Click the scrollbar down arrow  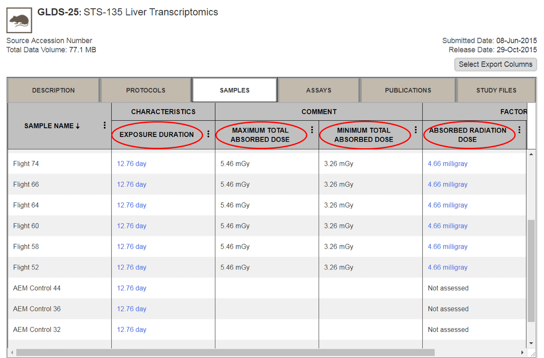pyautogui.click(x=531, y=343)
